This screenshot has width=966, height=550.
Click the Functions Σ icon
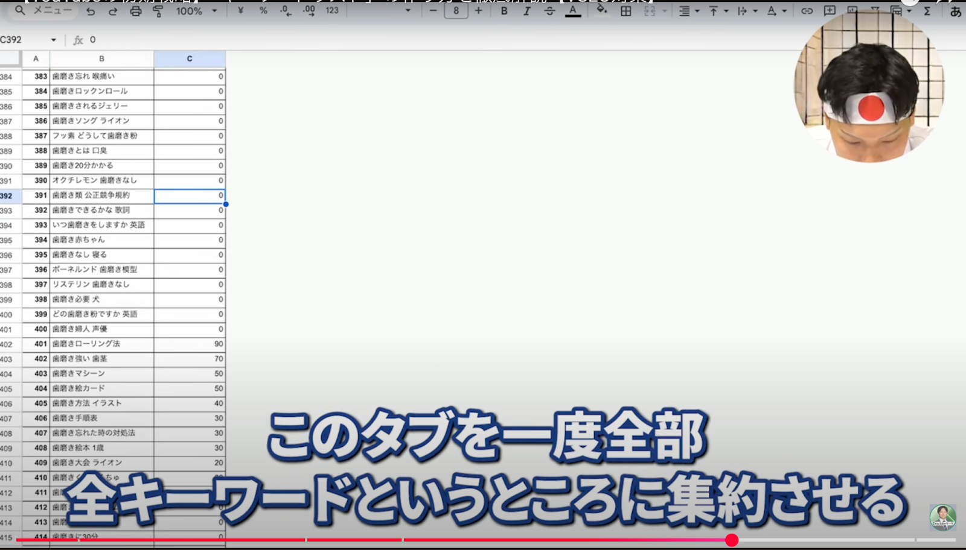(x=927, y=10)
